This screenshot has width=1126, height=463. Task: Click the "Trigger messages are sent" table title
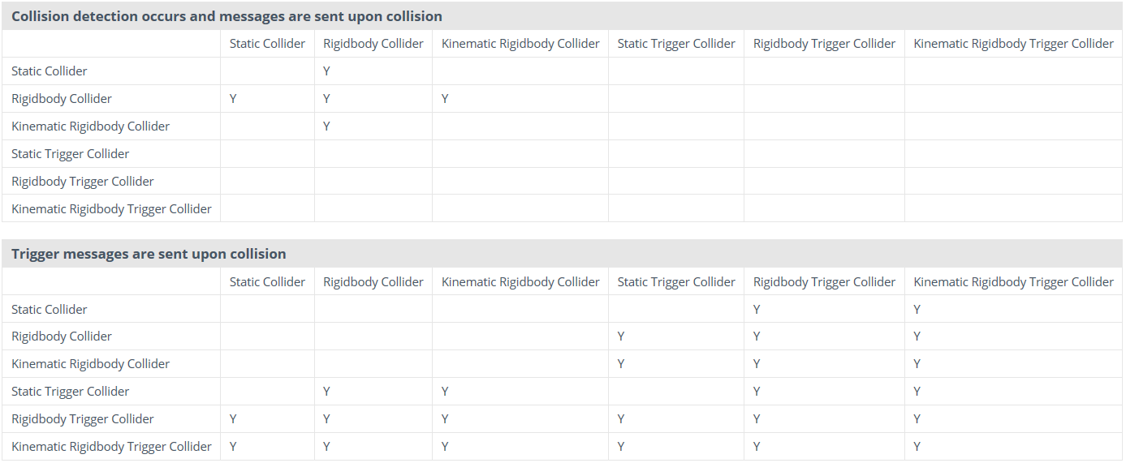coord(149,254)
